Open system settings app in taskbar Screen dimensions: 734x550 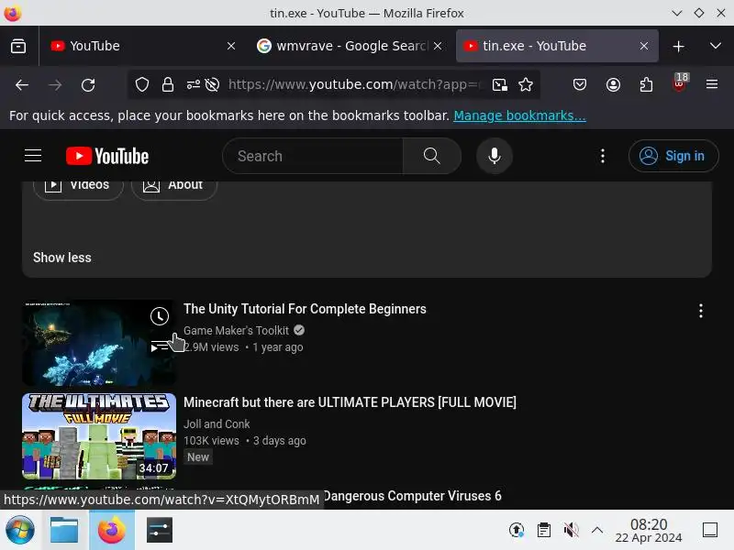159,530
